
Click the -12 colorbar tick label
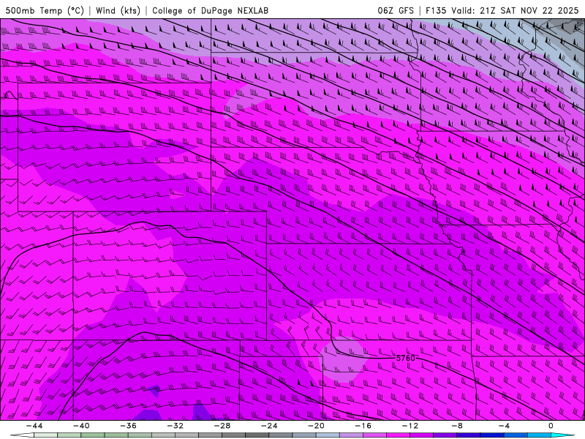(x=410, y=426)
